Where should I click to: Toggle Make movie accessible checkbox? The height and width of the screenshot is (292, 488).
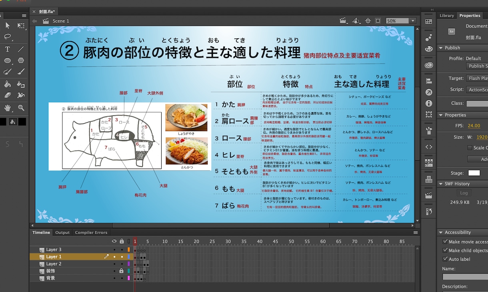pos(445,242)
